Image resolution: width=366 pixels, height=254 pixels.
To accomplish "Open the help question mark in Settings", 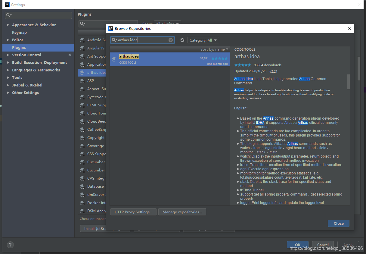I will (10, 245).
